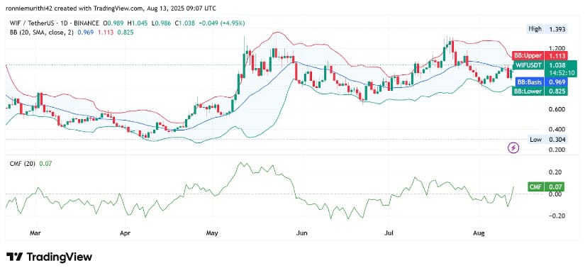Click the High 1.393 price marker
Image resolution: width=585 pixels, height=273 pixels.
(x=547, y=28)
